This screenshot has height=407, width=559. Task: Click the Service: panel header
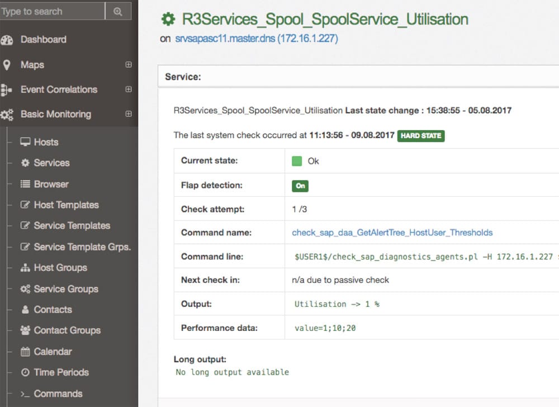pos(358,77)
